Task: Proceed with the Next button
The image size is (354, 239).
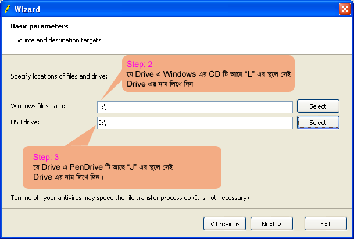Action: coord(271,224)
